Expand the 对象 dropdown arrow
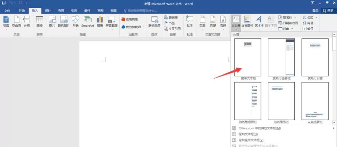Viewport: 337px width, 147px height. pos(292,29)
